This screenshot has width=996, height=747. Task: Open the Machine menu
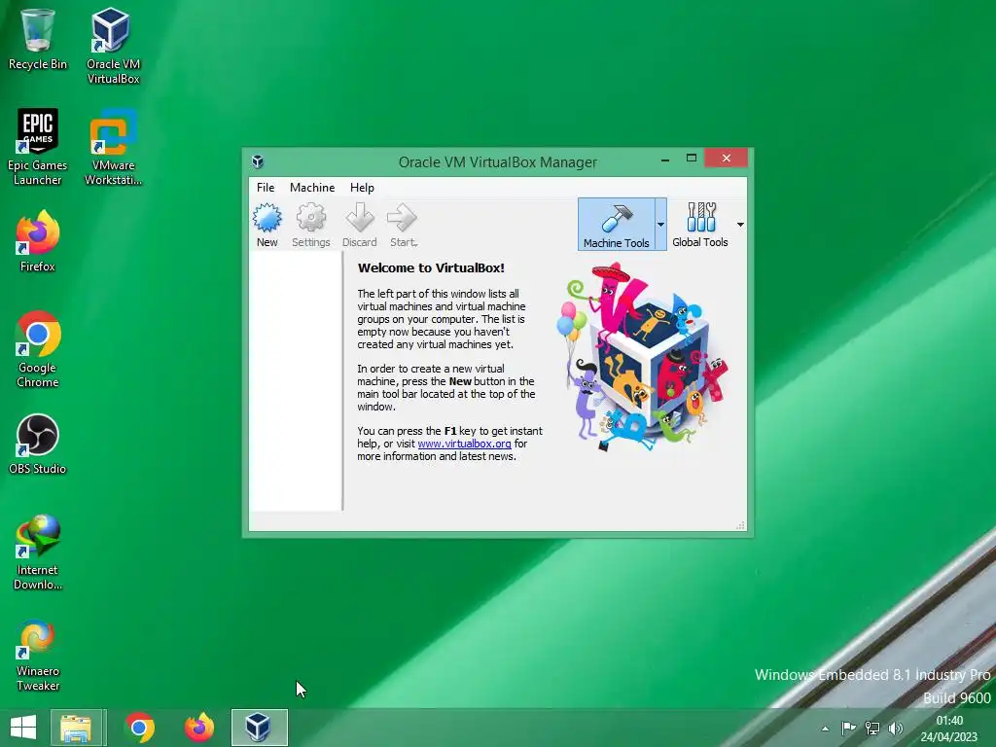pos(312,188)
